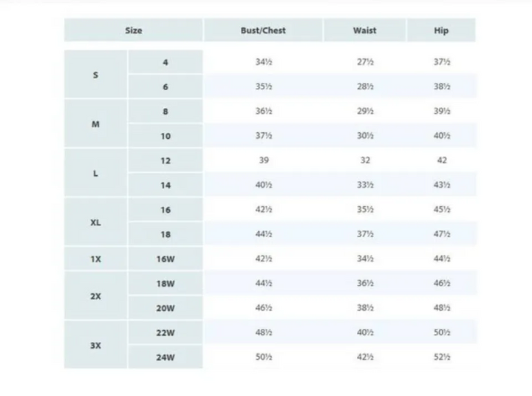Select the waist value 32 cell
This screenshot has height=396, width=532.
click(365, 160)
